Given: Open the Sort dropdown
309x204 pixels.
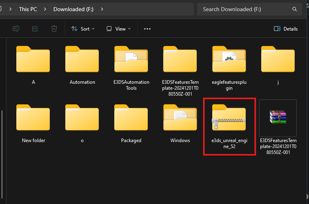Looking at the screenshot, I should [83, 29].
